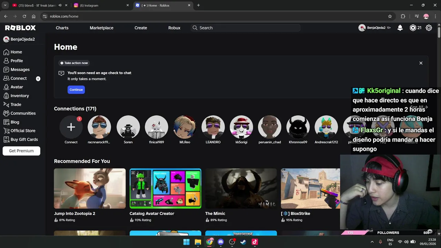The height and width of the screenshot is (248, 441).
Task: Open the ENG ES language indicator
Action: click(390, 242)
